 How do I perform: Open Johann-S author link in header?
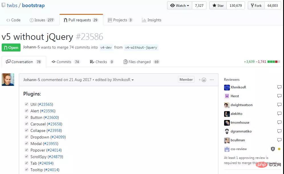(31, 47)
